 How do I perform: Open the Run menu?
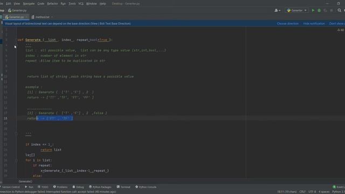pos(63,4)
